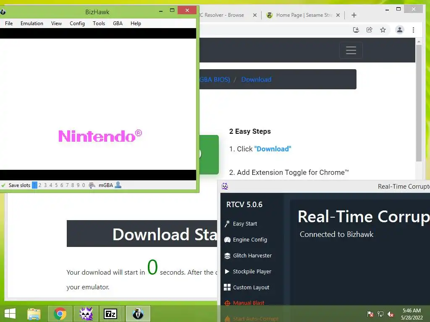Screen dimensions: 430x322
Task: Click the mGBA core label in status bar
Action: click(105, 185)
